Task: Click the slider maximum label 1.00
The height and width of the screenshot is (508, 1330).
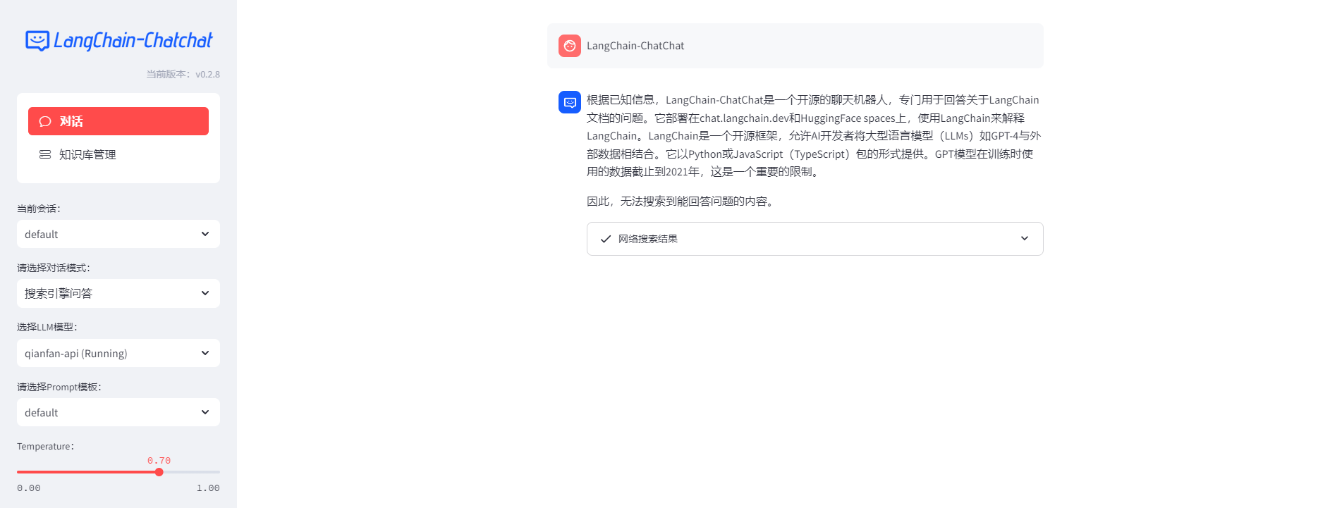Action: click(x=208, y=488)
